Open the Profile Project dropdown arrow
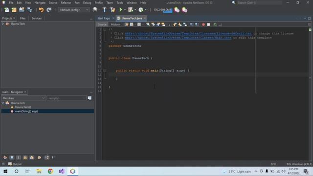 tap(146, 10)
